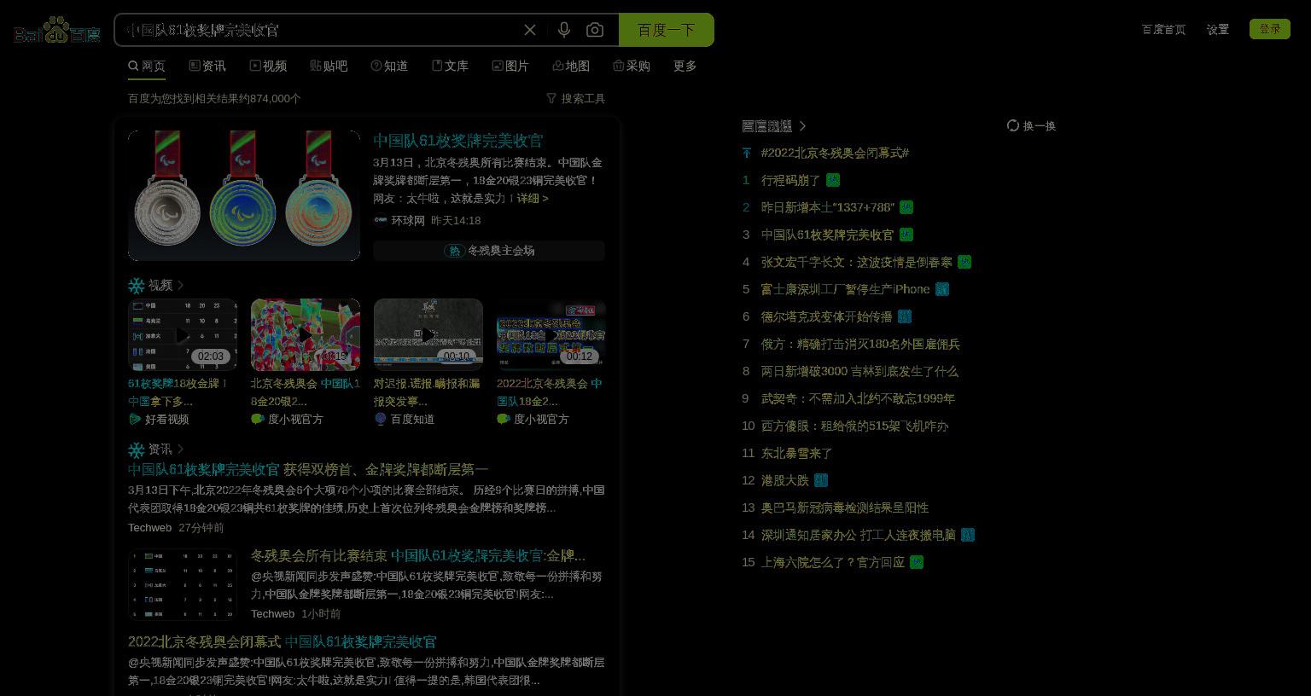
Task: Open 设置 menu
Action: click(x=1218, y=29)
